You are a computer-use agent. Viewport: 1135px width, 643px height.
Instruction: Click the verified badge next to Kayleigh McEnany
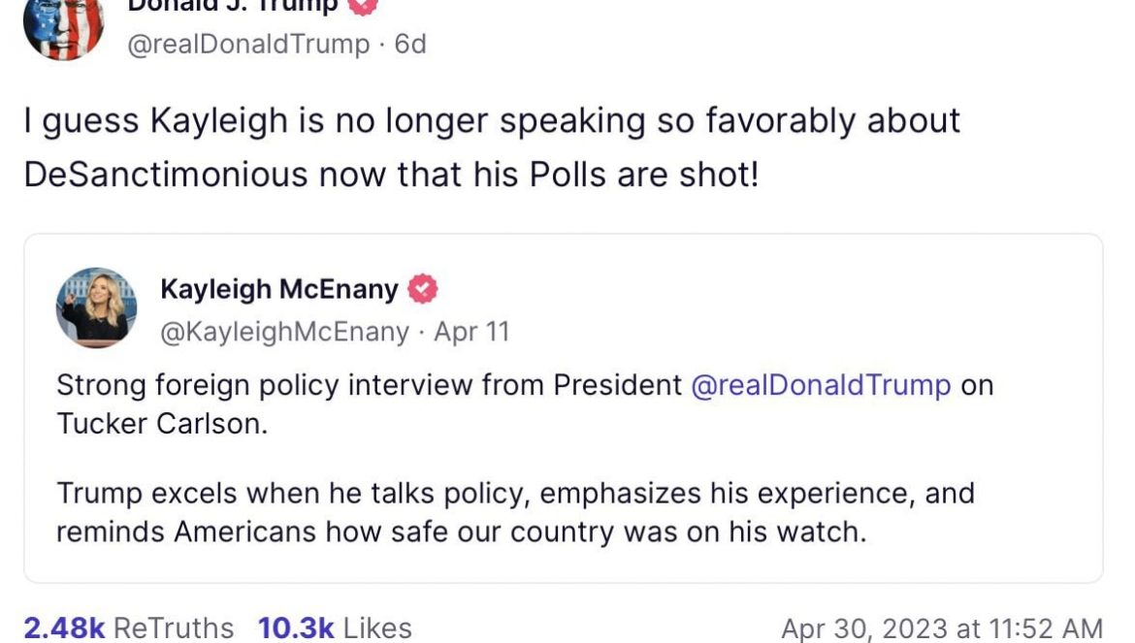point(422,289)
